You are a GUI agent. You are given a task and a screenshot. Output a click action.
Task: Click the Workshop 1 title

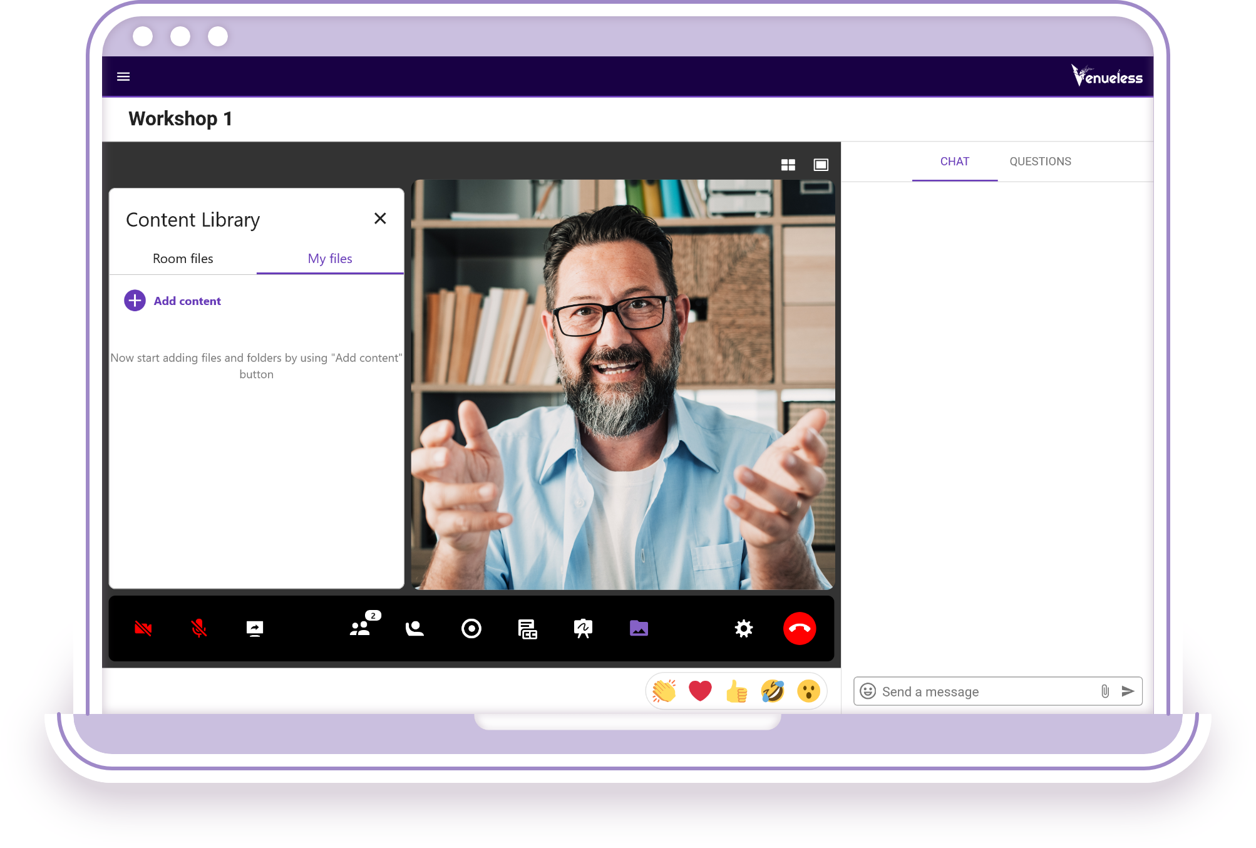[180, 118]
